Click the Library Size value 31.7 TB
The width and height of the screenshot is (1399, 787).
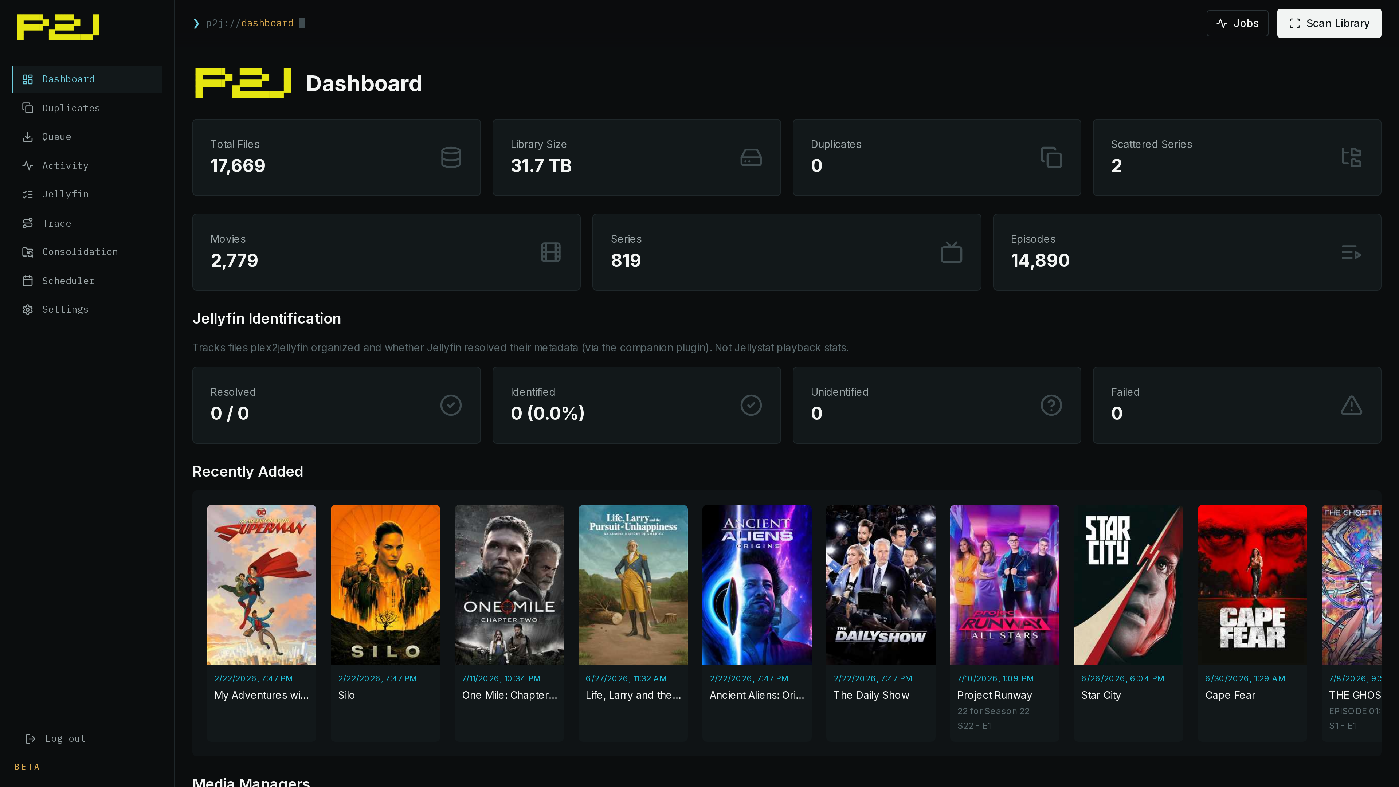tap(541, 166)
